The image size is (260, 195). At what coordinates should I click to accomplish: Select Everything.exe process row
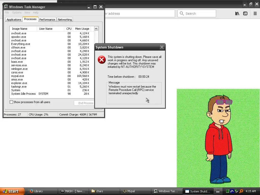point(52,44)
